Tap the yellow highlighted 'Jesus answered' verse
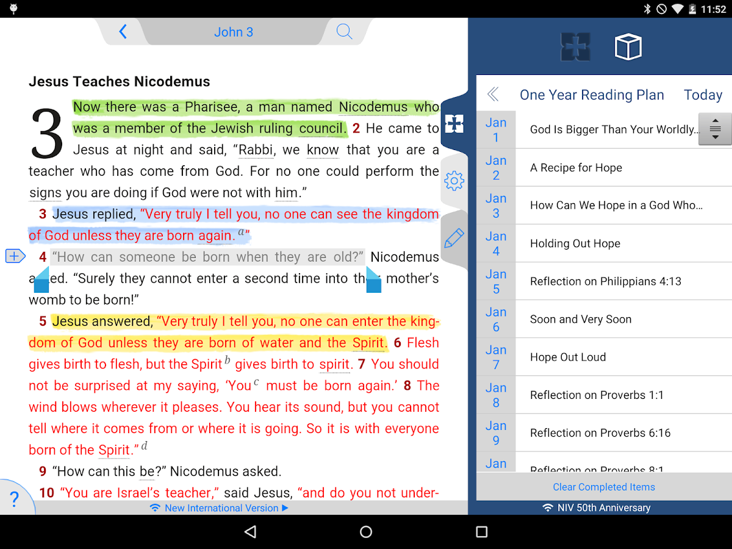This screenshot has width=732, height=549. pyautogui.click(x=234, y=332)
